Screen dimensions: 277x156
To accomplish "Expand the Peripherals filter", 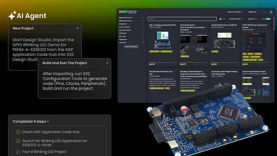I will (131, 39).
